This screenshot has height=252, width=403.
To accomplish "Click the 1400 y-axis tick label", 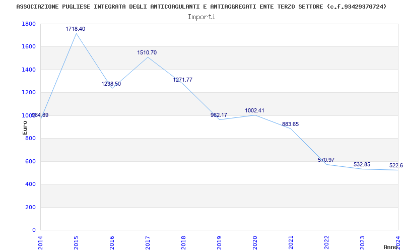I will (x=29, y=70).
